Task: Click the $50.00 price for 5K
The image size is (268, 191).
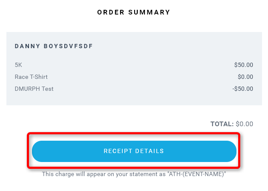Action: click(244, 65)
